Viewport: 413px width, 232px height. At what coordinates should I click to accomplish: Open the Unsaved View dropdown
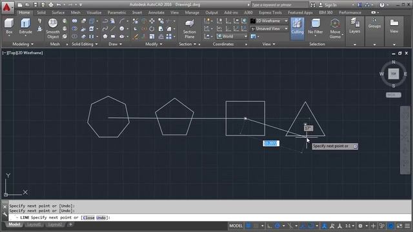[269, 28]
